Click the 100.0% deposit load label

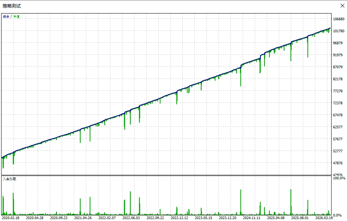(339, 178)
